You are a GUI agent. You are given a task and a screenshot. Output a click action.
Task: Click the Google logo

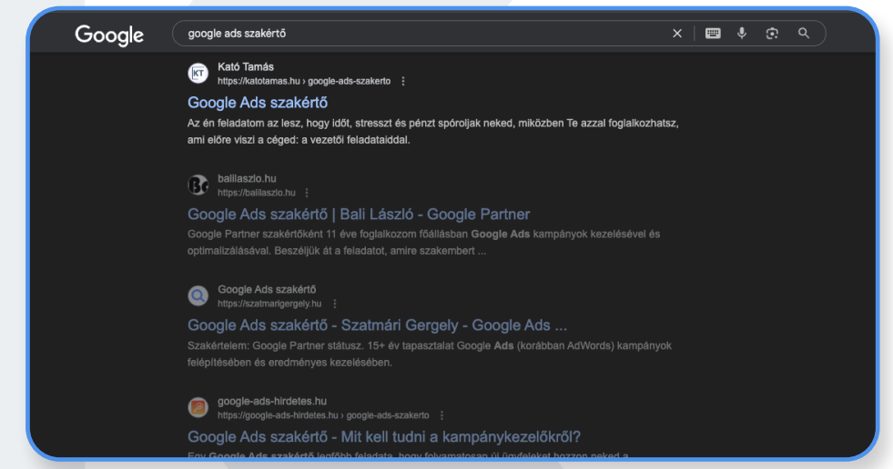point(109,35)
